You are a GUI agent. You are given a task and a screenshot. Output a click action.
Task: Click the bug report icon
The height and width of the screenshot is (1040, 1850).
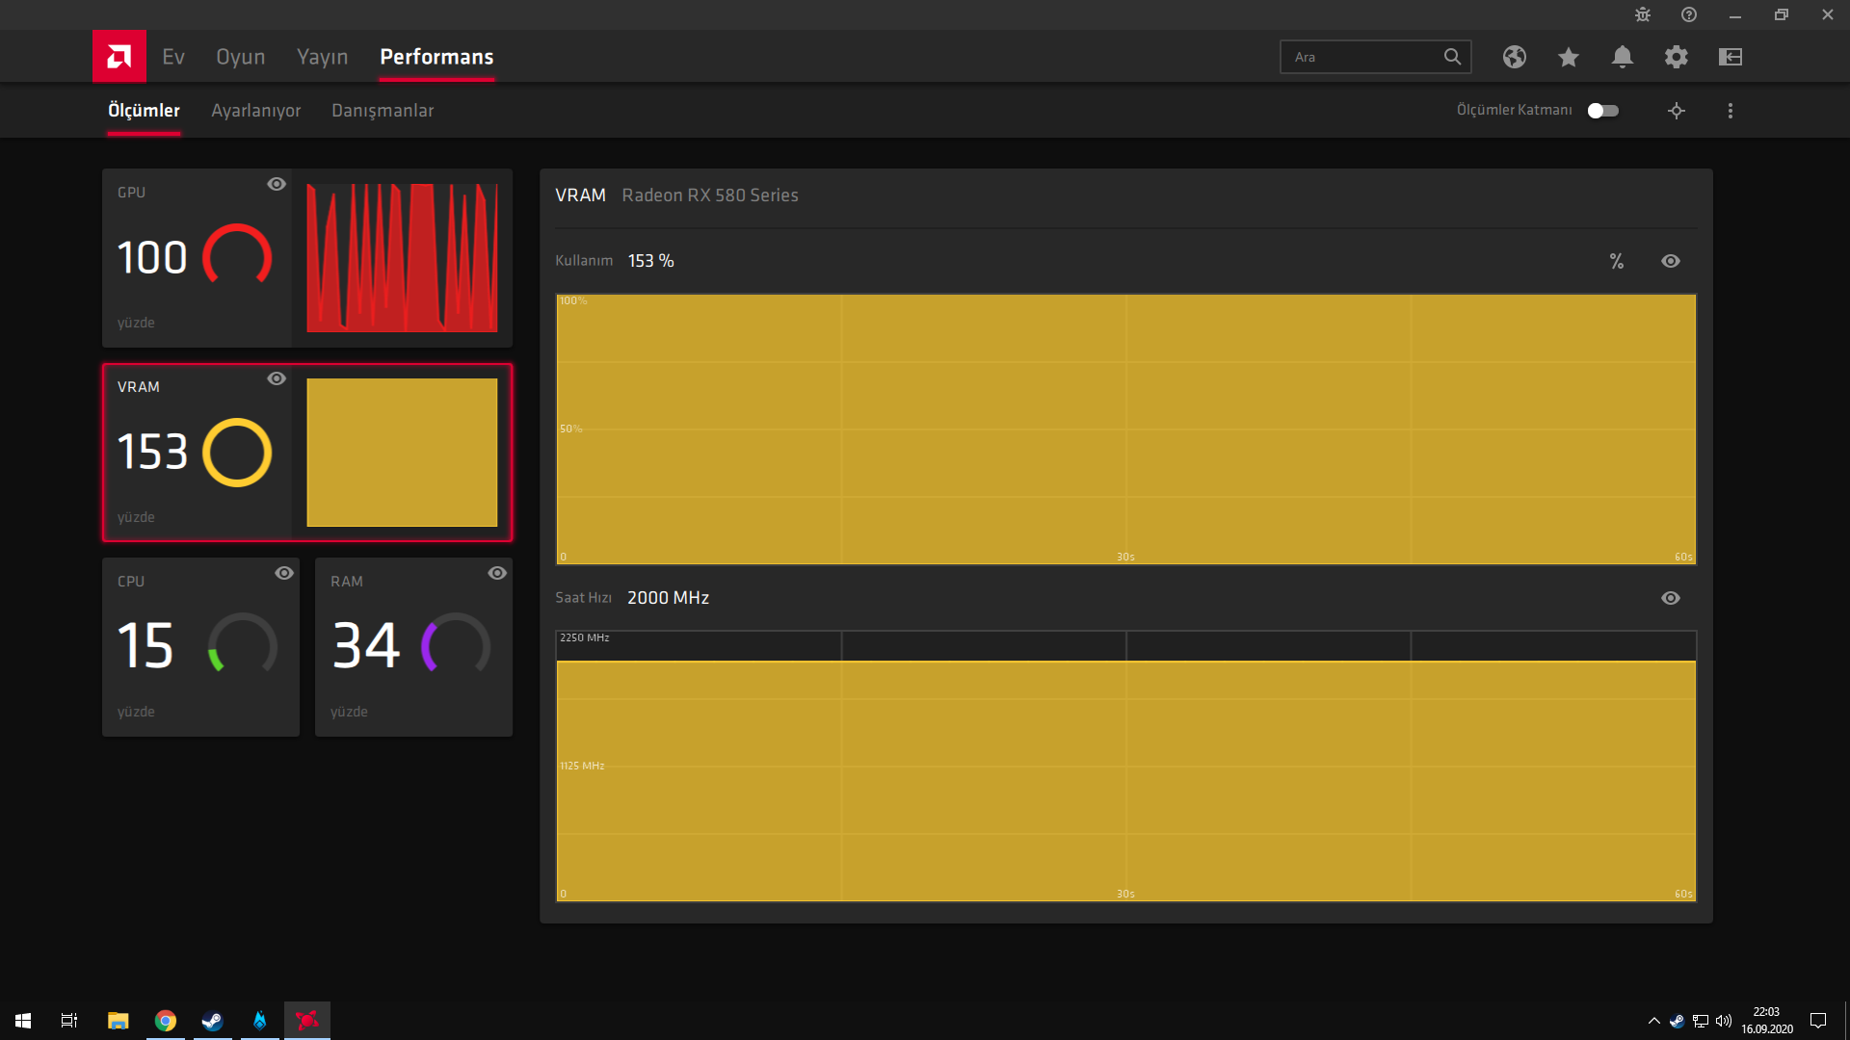(x=1643, y=14)
